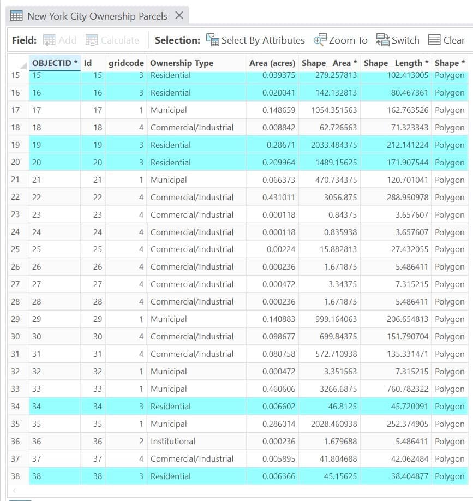Click Shape_Area value 3266.6875
The image size is (473, 501).
point(330,389)
